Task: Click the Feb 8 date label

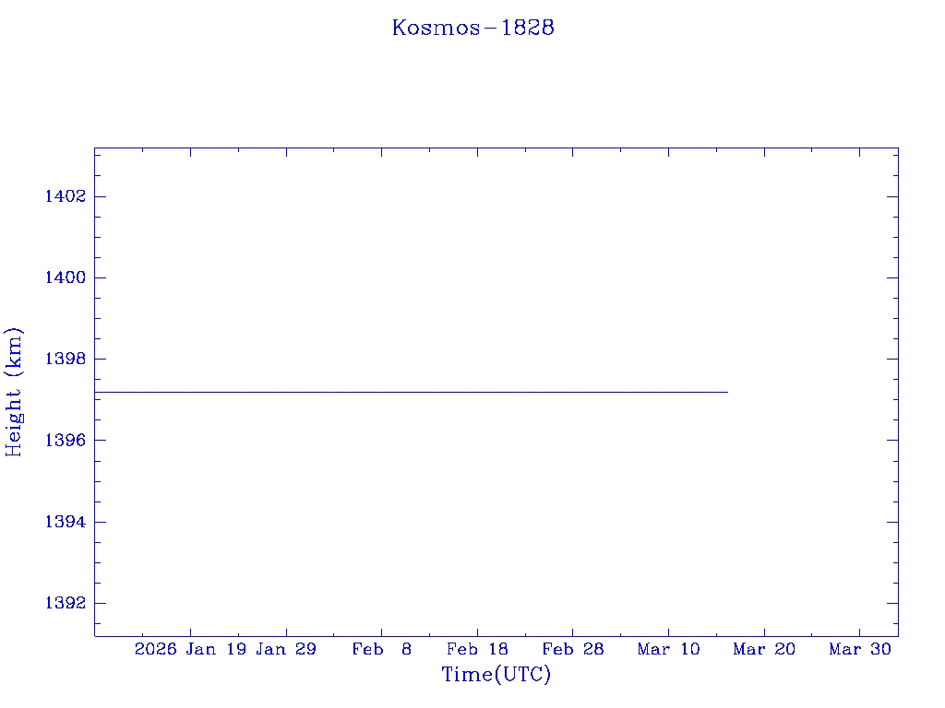Action: point(381,650)
